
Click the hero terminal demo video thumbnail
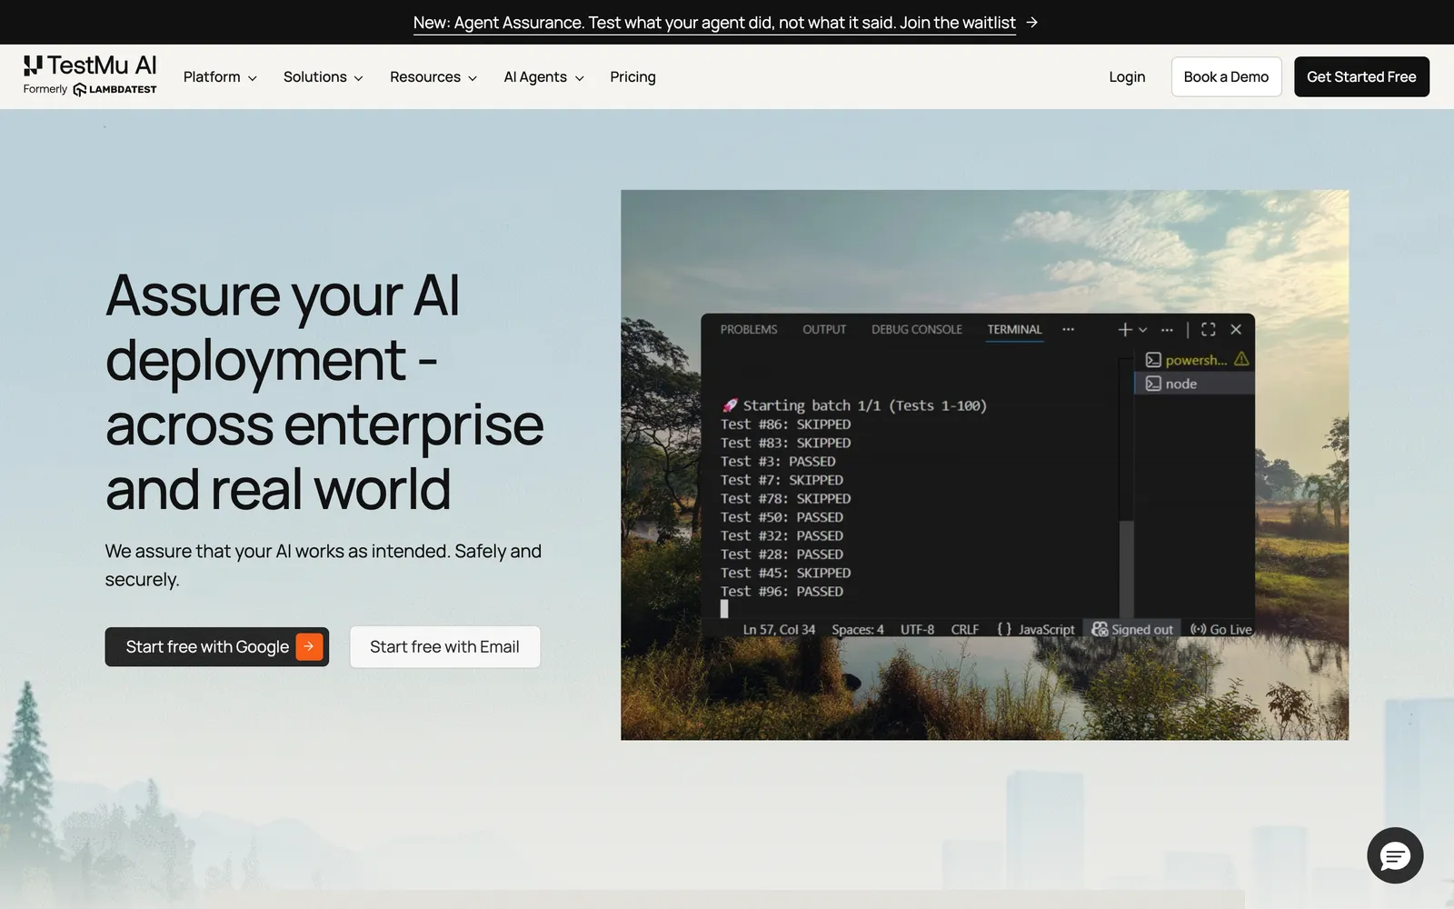(984, 464)
